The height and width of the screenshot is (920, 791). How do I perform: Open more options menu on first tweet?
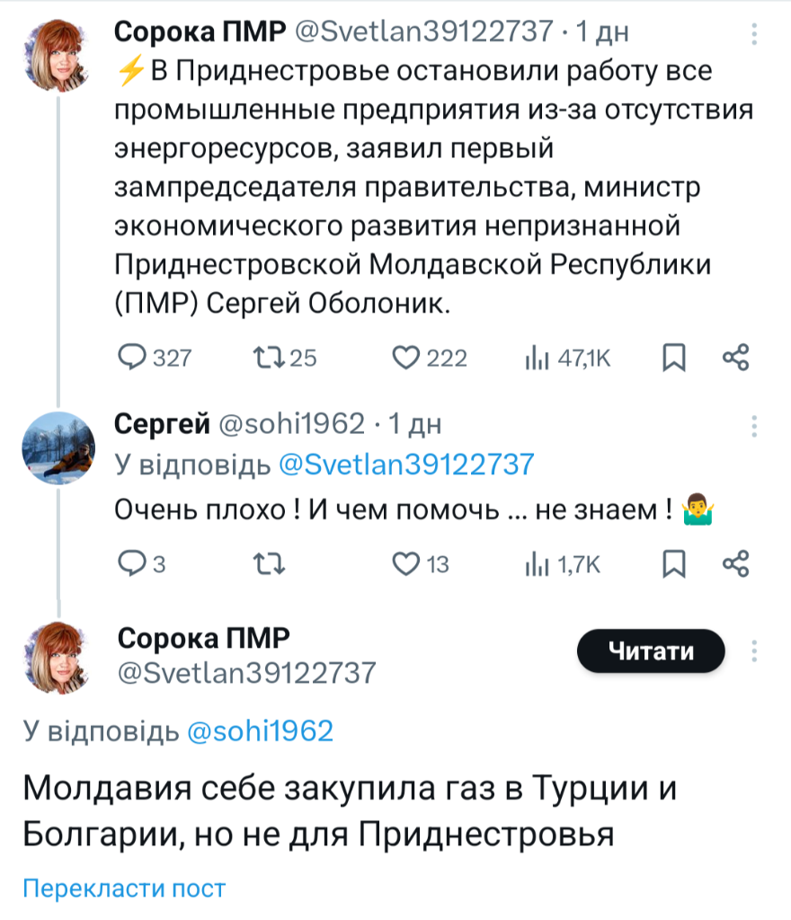[x=754, y=34]
